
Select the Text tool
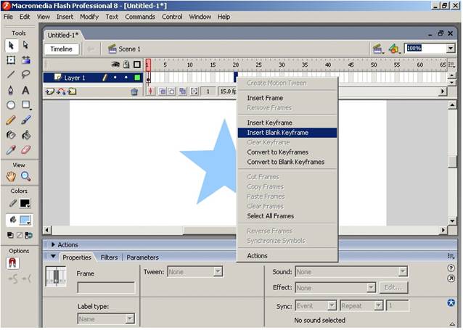point(25,90)
